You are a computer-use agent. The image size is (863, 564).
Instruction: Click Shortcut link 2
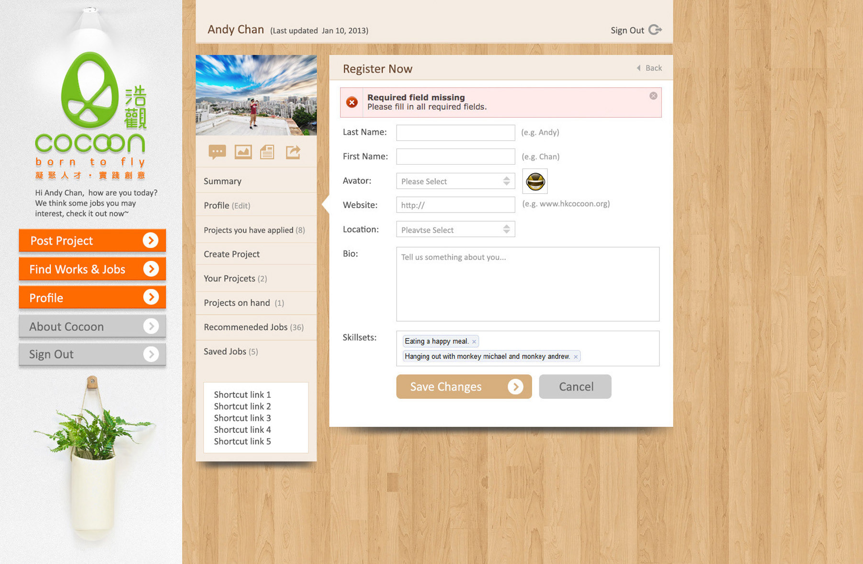(x=242, y=406)
